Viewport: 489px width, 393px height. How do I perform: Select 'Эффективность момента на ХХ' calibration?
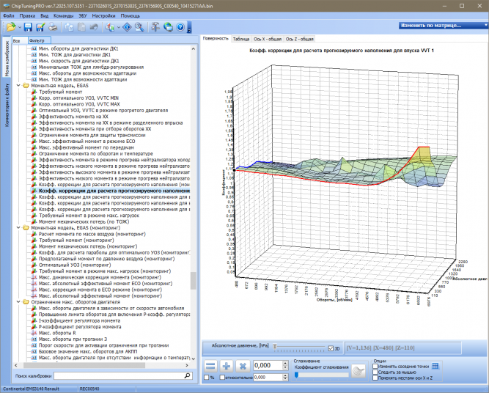pyautogui.click(x=73, y=117)
